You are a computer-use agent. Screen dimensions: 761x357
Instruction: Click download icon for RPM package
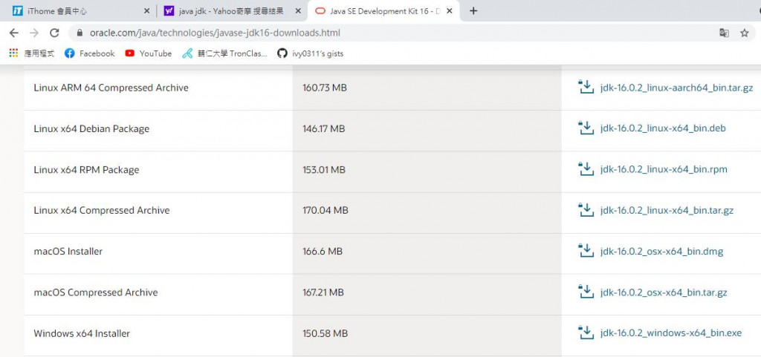(x=586, y=169)
